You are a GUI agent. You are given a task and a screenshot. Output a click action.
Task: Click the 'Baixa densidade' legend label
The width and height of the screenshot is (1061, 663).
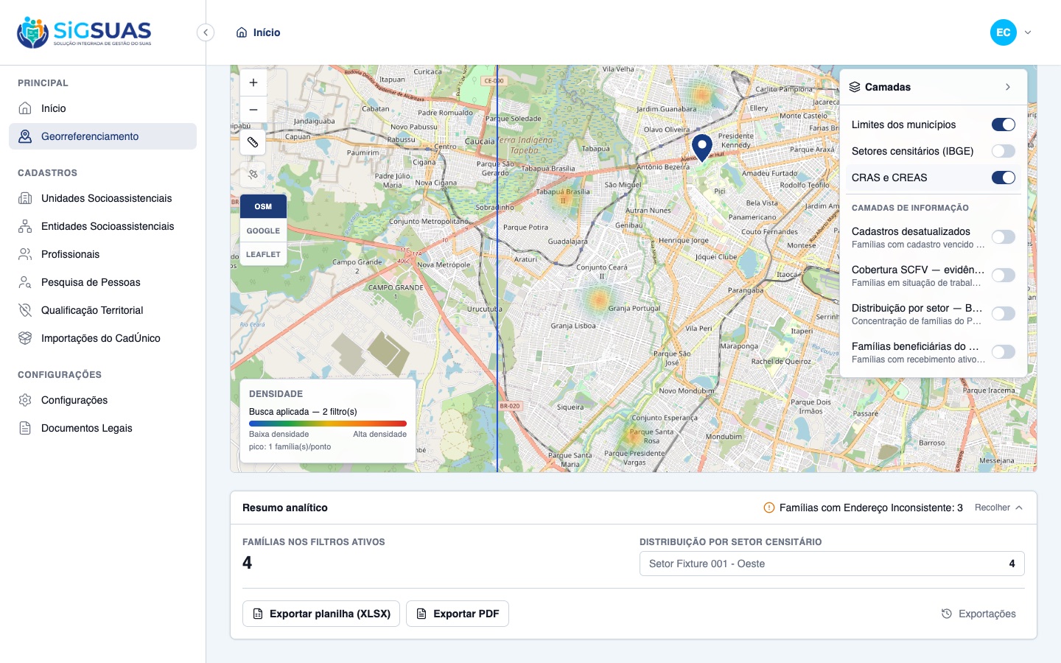[x=279, y=435]
